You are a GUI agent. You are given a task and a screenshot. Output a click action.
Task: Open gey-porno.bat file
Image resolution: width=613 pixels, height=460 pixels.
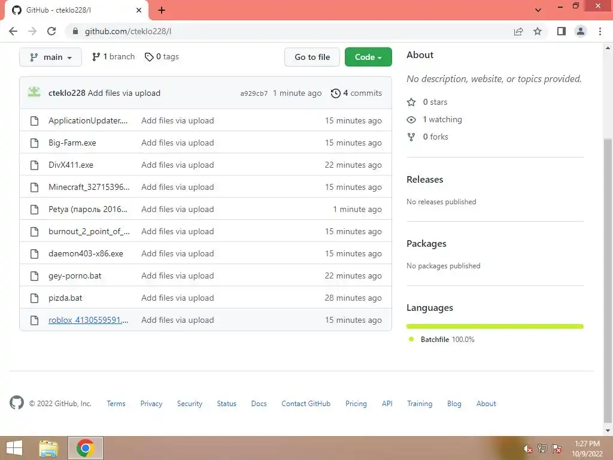(x=75, y=276)
